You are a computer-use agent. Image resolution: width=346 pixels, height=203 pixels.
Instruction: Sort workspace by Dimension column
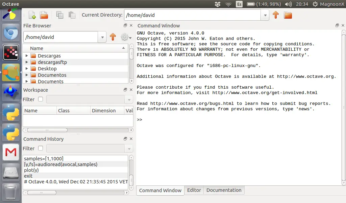pyautogui.click(x=107, y=110)
